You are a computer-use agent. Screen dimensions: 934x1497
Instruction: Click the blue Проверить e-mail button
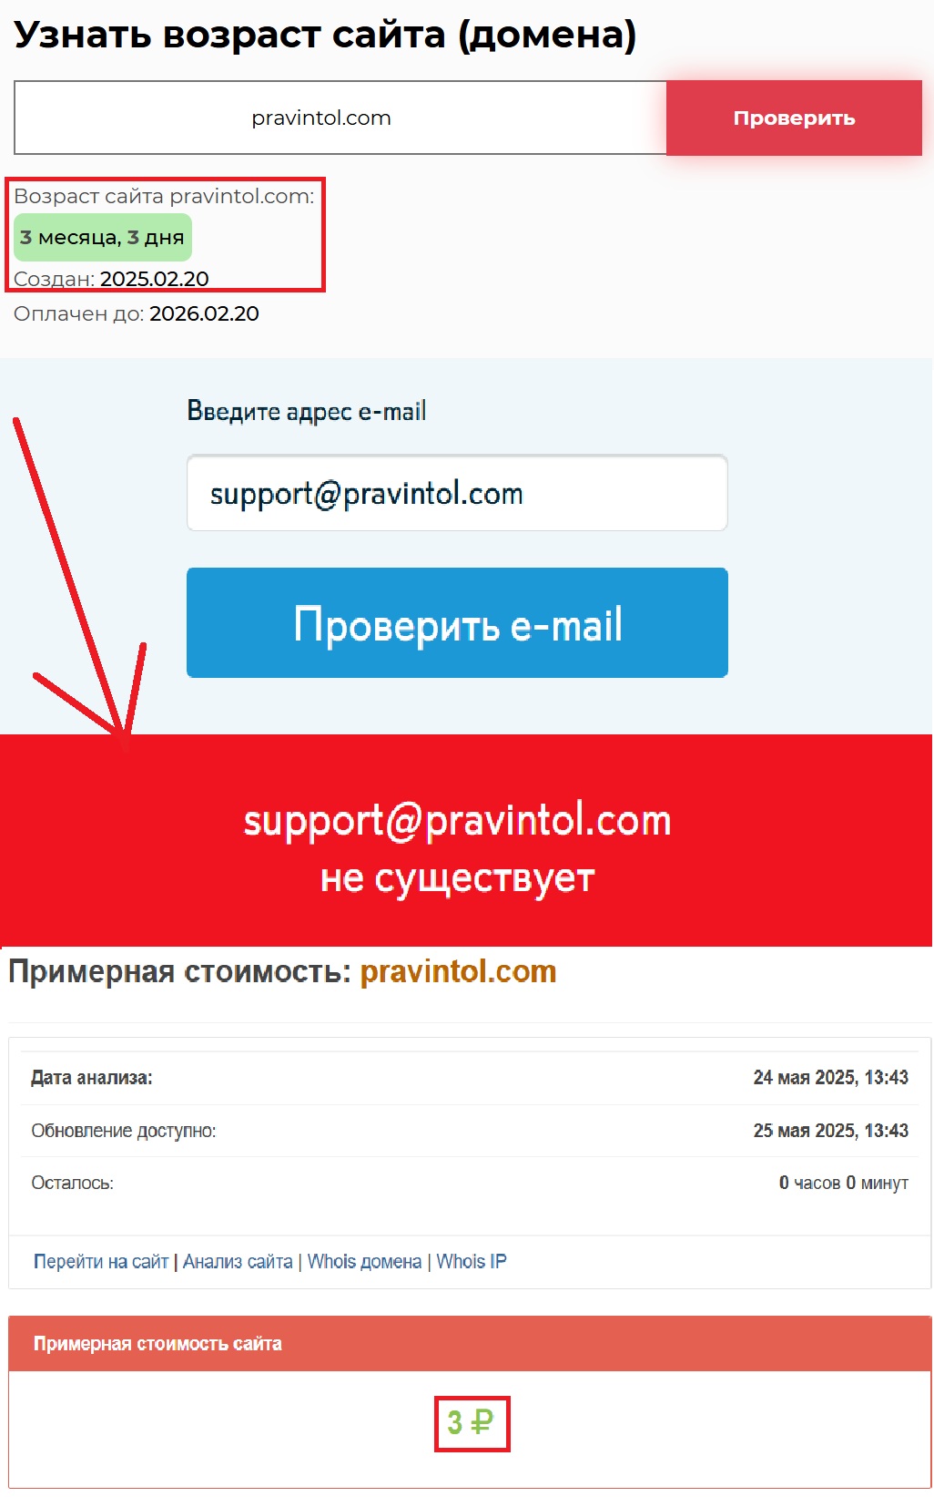[x=457, y=623]
